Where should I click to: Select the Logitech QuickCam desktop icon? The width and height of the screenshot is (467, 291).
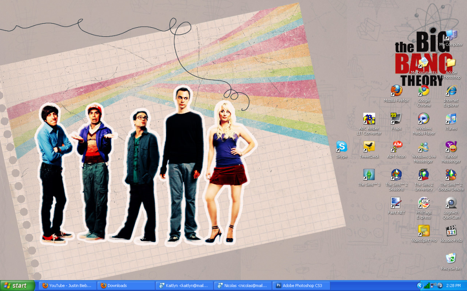(x=451, y=208)
